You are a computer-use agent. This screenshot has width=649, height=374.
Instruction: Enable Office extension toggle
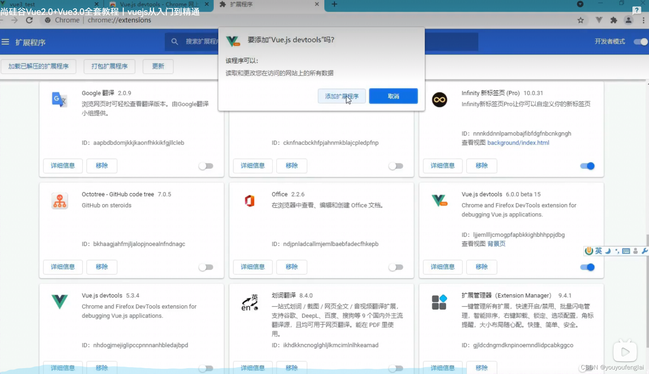point(396,267)
